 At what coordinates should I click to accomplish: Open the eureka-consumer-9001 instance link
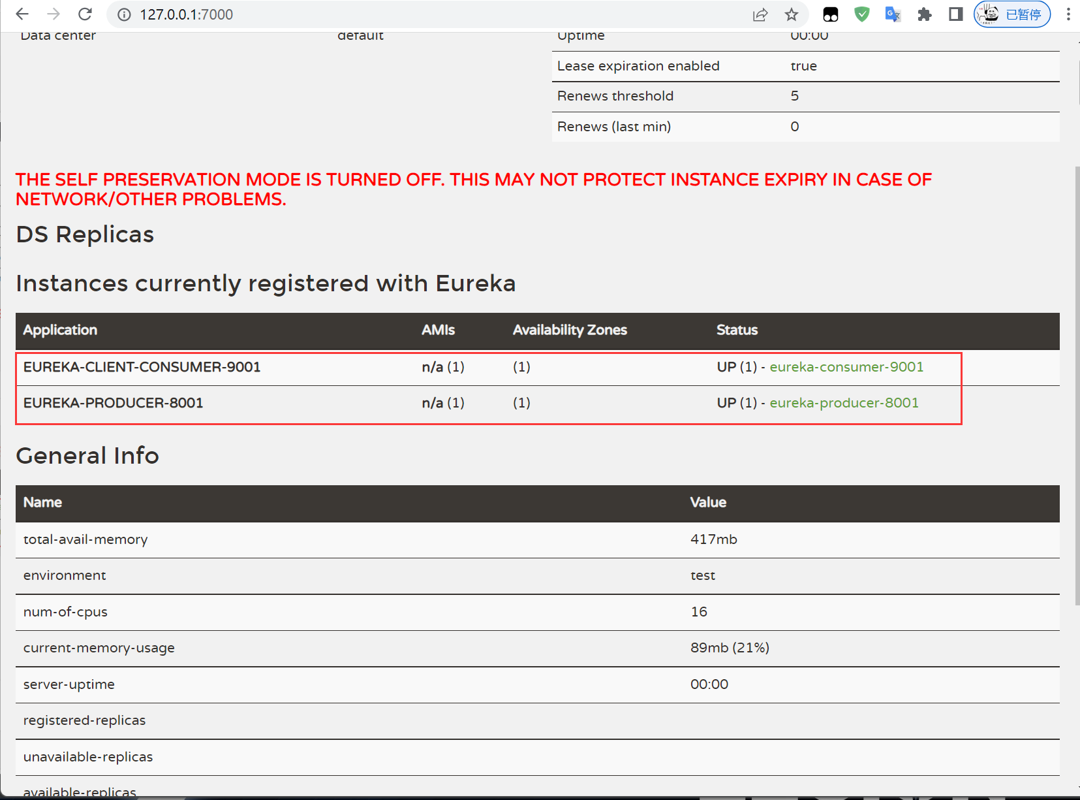coord(846,367)
